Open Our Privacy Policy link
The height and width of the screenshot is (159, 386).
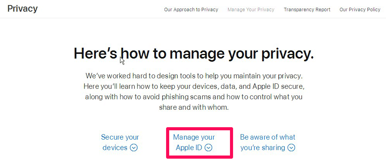[x=360, y=10]
